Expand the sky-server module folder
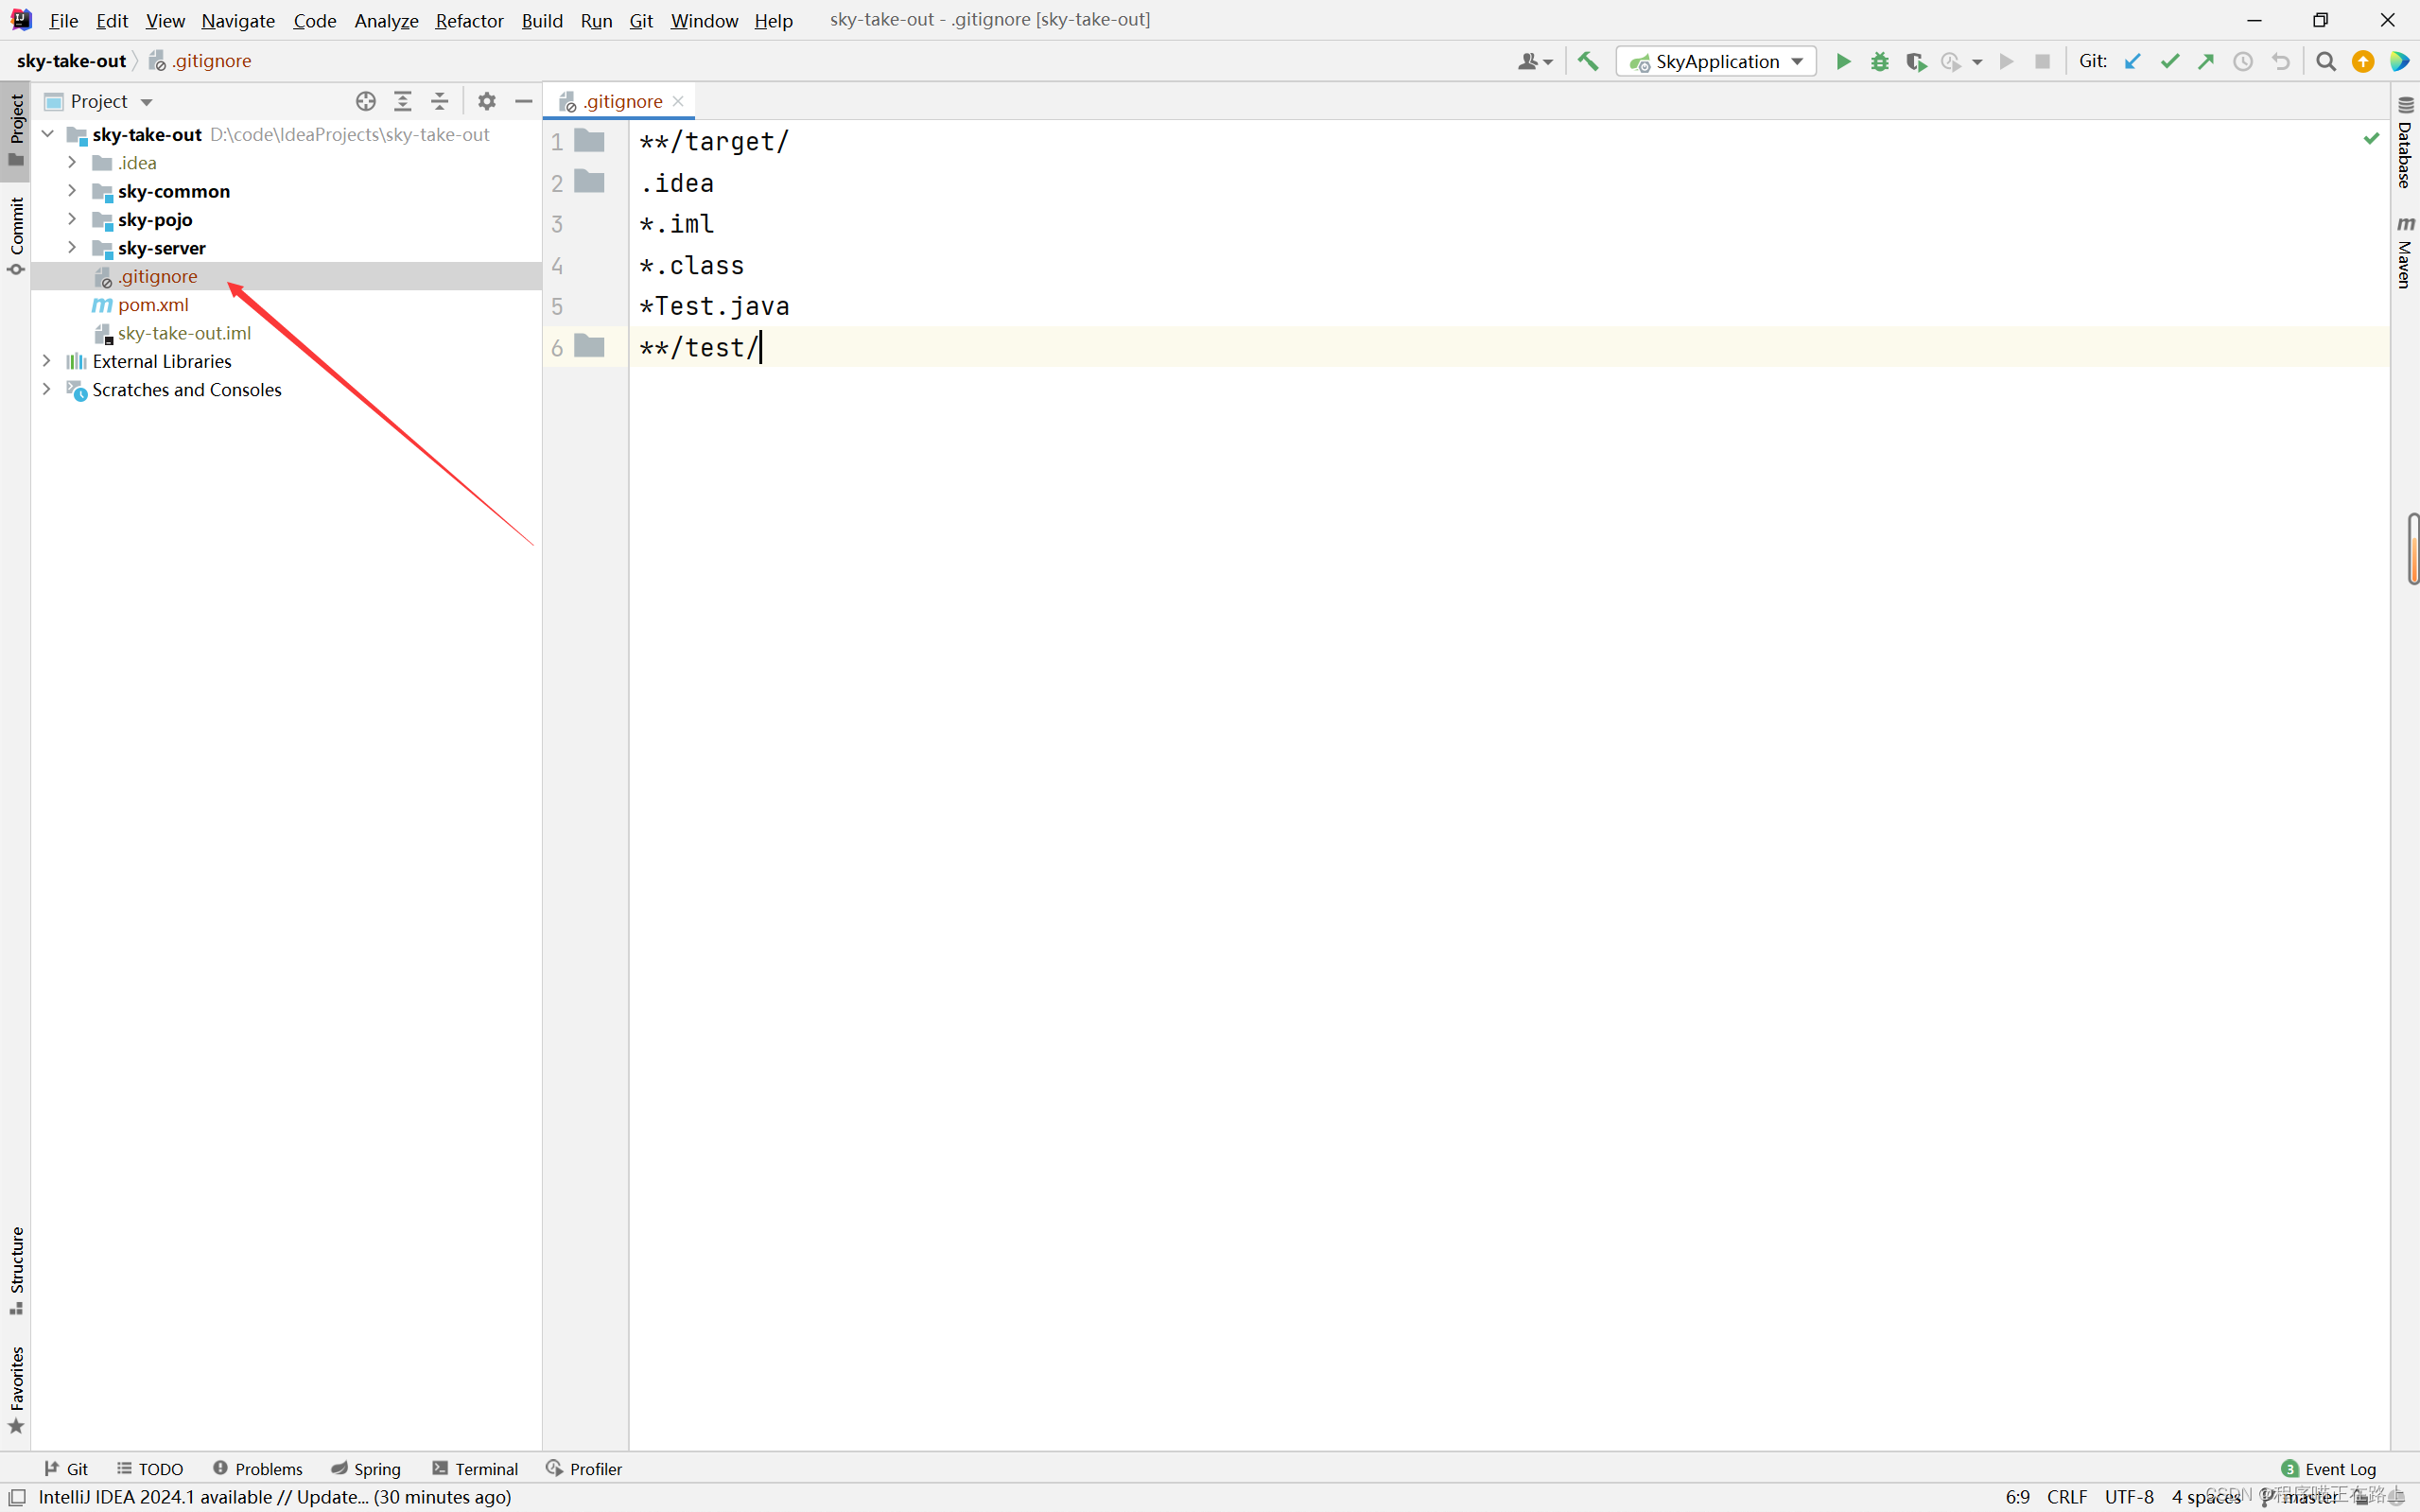Screen dimensions: 2420x1512 point(72,247)
